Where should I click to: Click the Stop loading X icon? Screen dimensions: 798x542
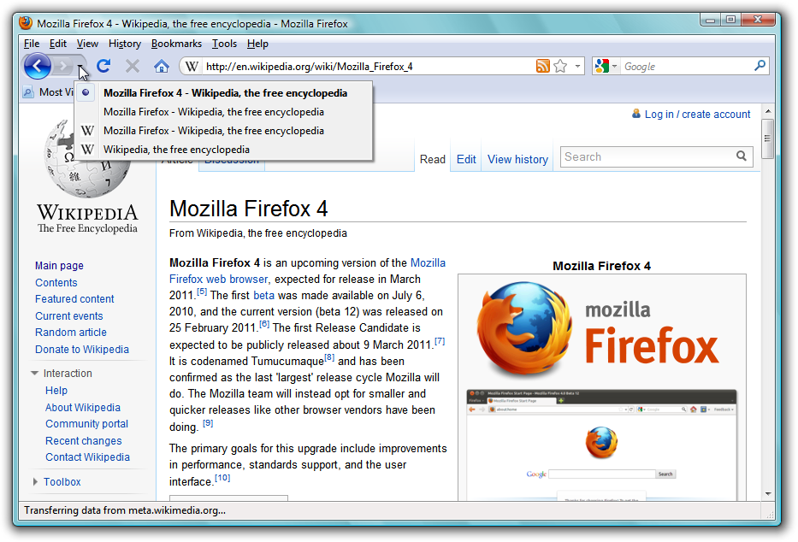point(133,66)
